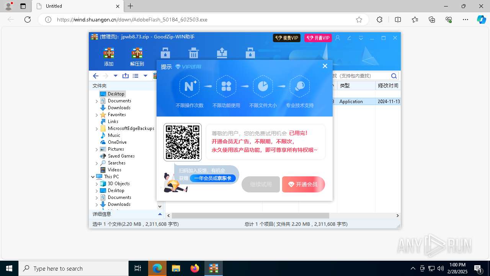
Task: Click the GoodZip up-one-level folder icon
Action: 126,76
